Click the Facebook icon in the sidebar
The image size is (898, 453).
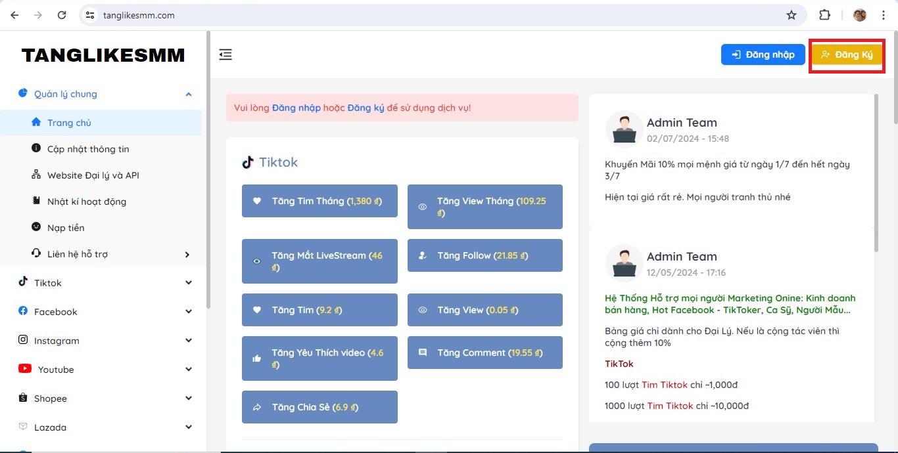pos(23,311)
